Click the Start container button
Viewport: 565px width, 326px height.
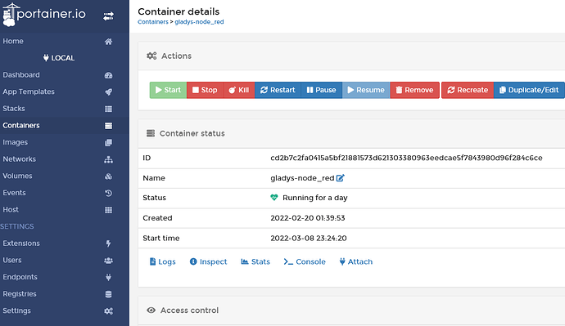click(x=169, y=90)
